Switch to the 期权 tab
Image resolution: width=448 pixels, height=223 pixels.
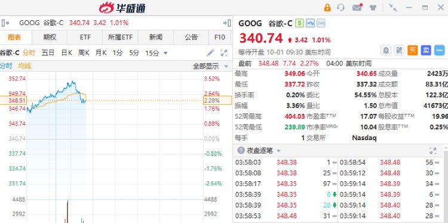coord(50,37)
